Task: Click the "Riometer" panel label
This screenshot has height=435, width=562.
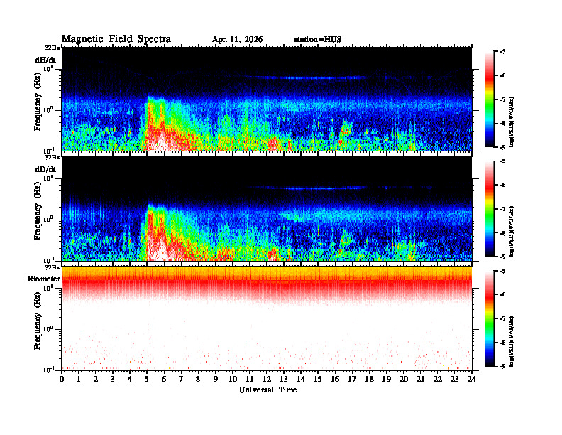Action: pyautogui.click(x=44, y=279)
